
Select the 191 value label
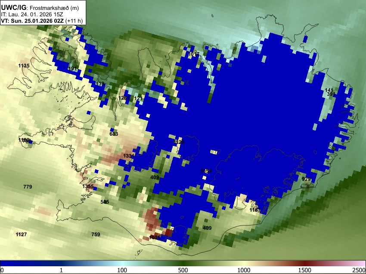(73, 69)
